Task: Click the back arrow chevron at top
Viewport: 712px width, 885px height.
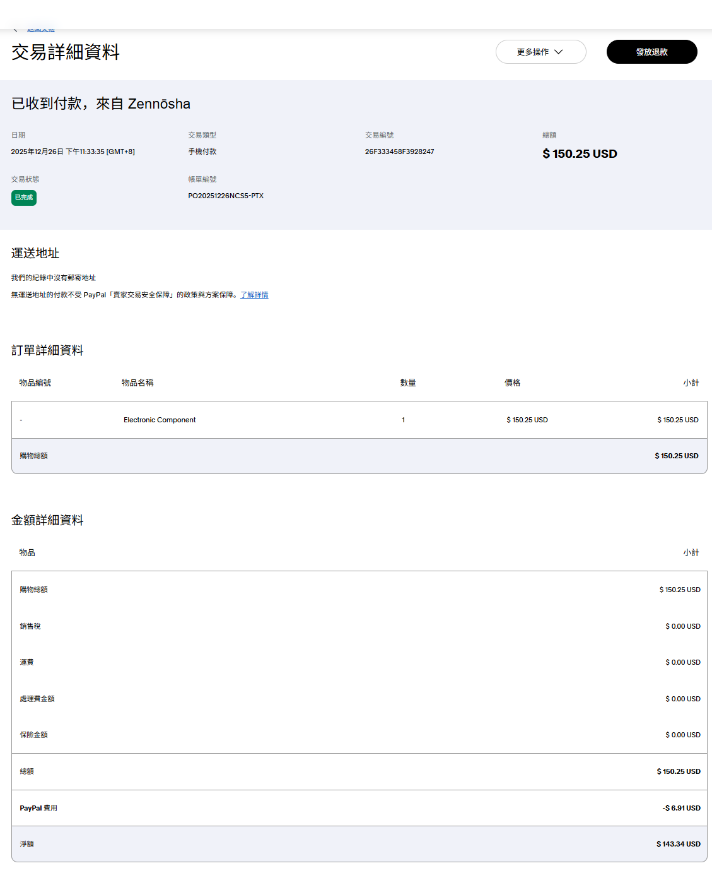Action: (15, 30)
